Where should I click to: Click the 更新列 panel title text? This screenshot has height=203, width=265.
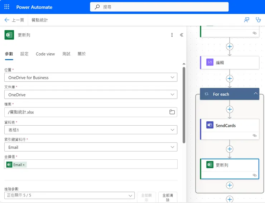(24, 35)
